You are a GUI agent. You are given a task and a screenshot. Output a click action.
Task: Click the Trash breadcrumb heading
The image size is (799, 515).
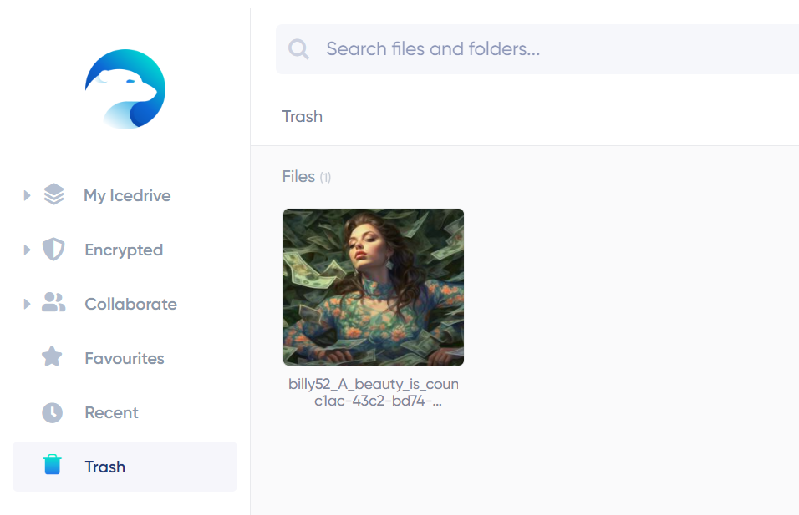coord(303,117)
